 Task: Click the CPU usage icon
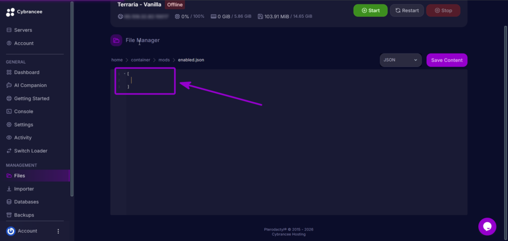pos(177,16)
